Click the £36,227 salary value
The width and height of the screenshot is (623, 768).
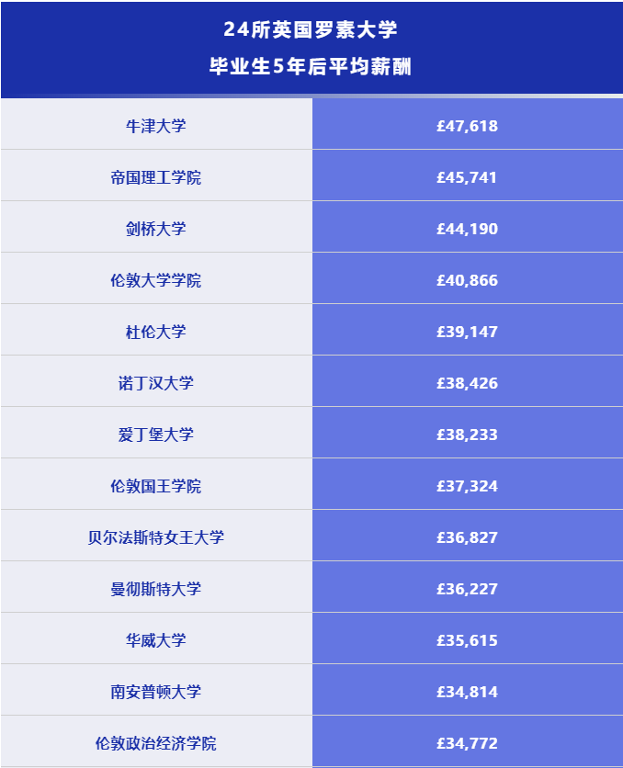467,589
